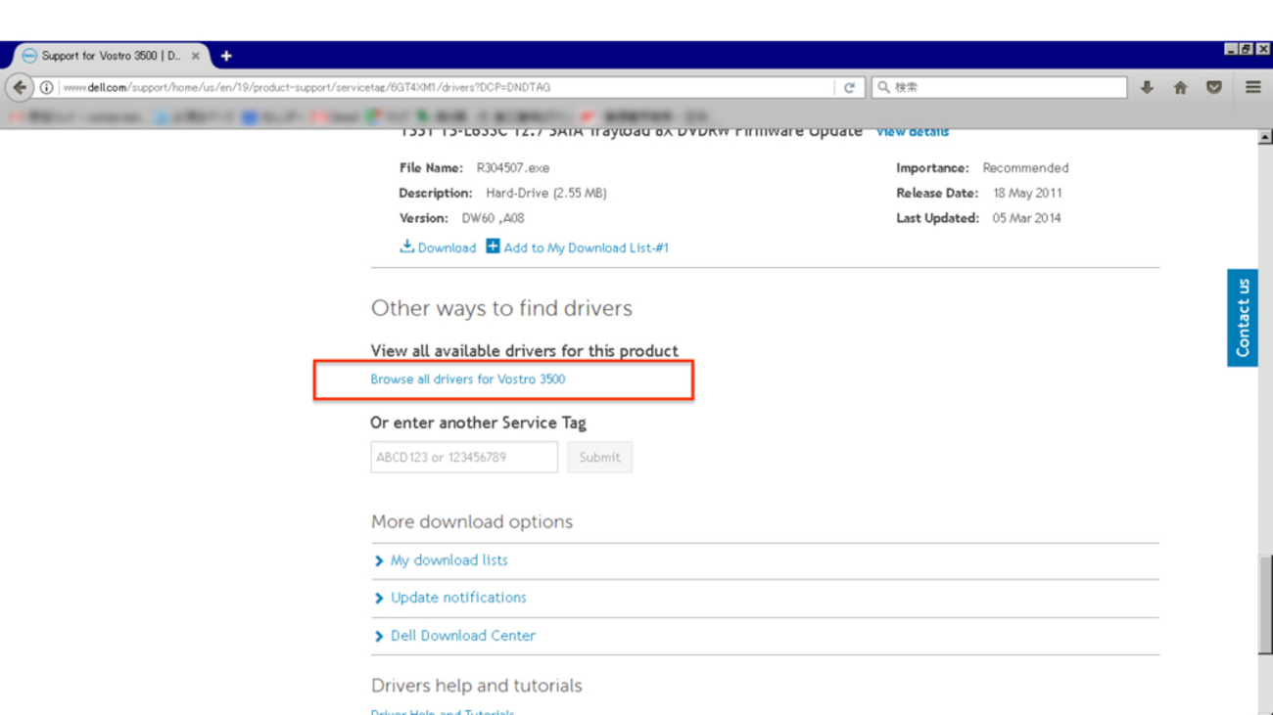Click the "More download options" heading

click(x=472, y=521)
